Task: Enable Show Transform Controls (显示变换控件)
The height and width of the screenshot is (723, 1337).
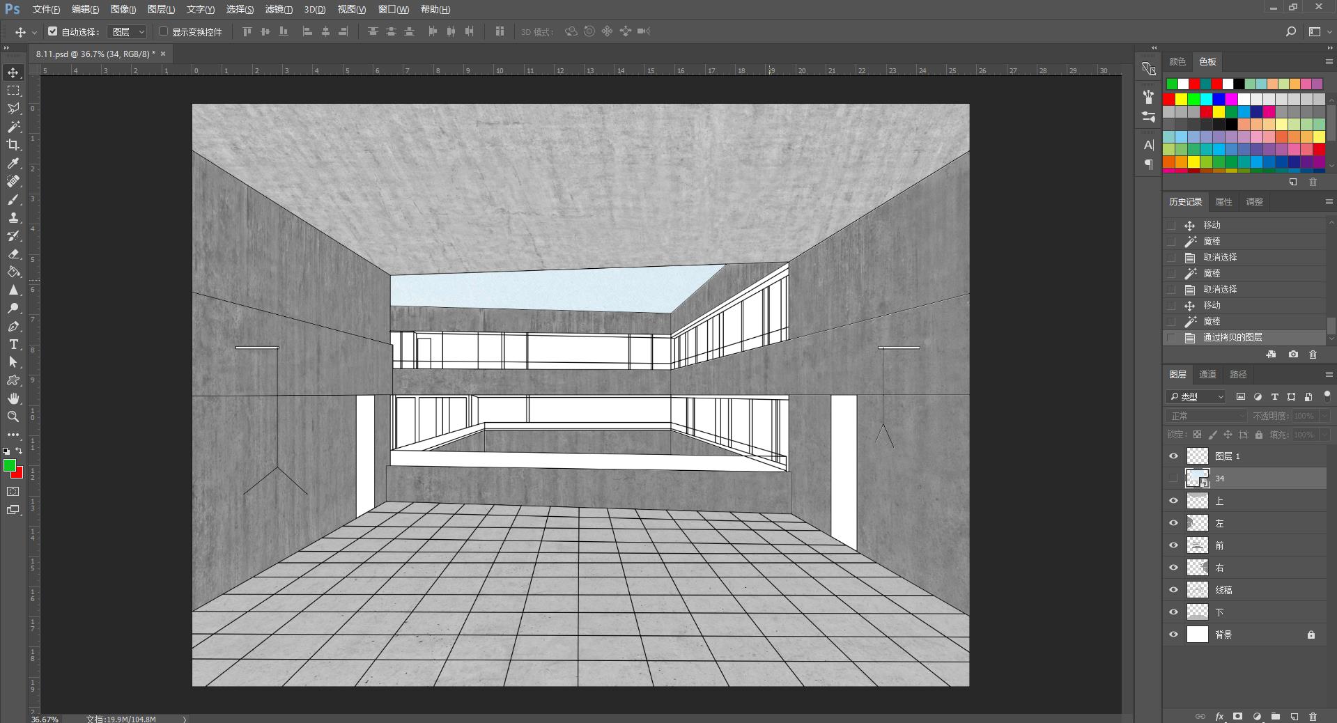Action: click(164, 31)
